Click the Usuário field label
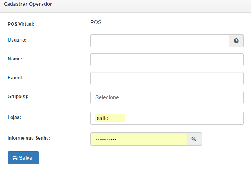 coord(17,40)
